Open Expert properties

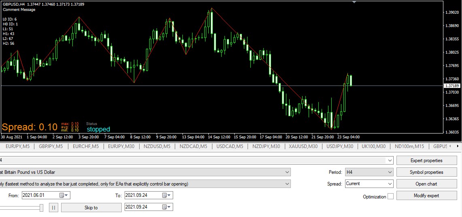(x=426, y=161)
